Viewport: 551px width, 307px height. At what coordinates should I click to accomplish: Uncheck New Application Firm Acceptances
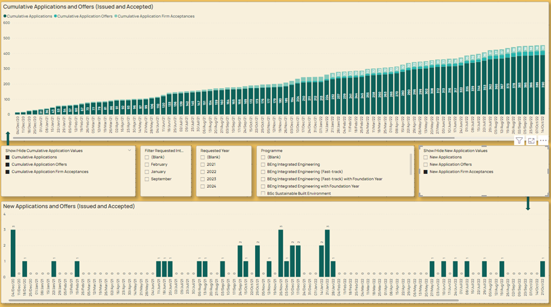pyautogui.click(x=426, y=172)
